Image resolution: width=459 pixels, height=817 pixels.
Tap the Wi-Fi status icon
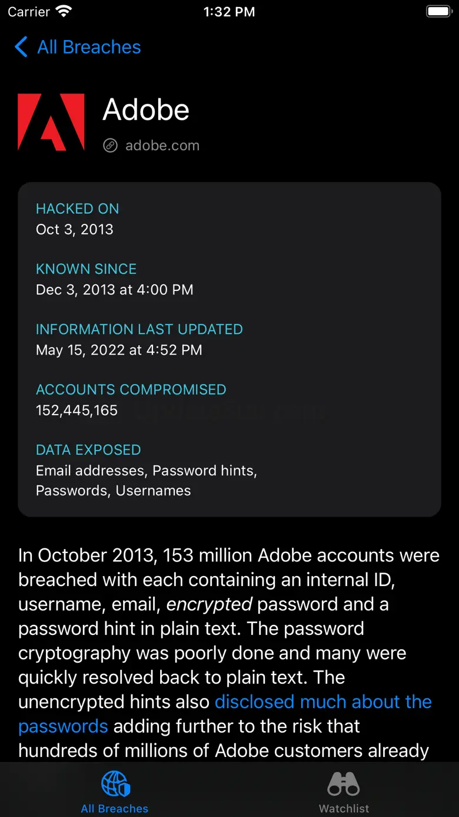click(x=63, y=12)
